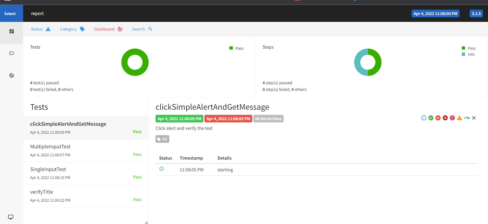Click the '4 test(s) passed' summary
The width and height of the screenshot is (488, 224).
tap(44, 83)
